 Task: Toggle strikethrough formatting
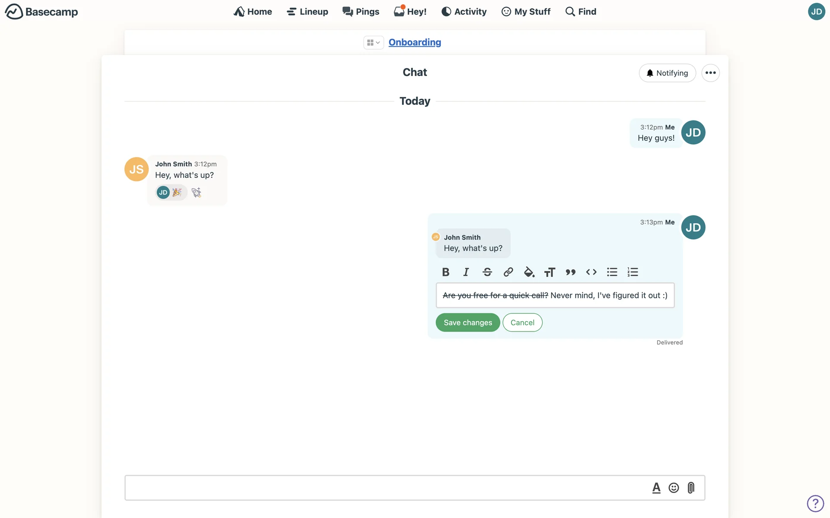487,272
